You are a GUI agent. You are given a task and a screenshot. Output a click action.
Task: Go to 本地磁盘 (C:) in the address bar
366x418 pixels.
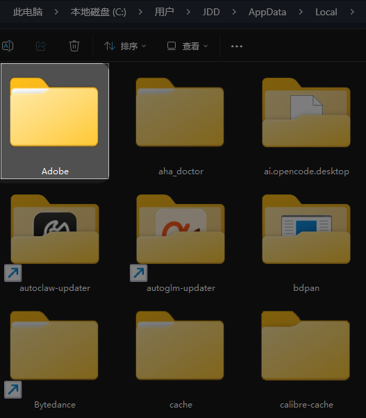point(99,12)
